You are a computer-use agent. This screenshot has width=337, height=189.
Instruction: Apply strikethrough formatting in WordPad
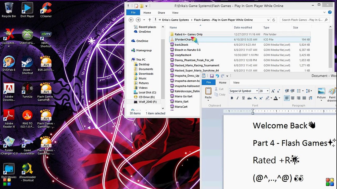250,98
